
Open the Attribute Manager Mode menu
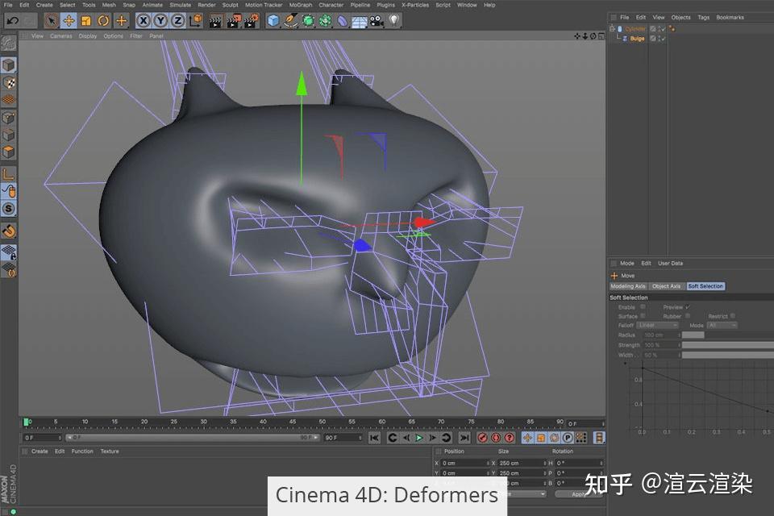[x=627, y=263]
